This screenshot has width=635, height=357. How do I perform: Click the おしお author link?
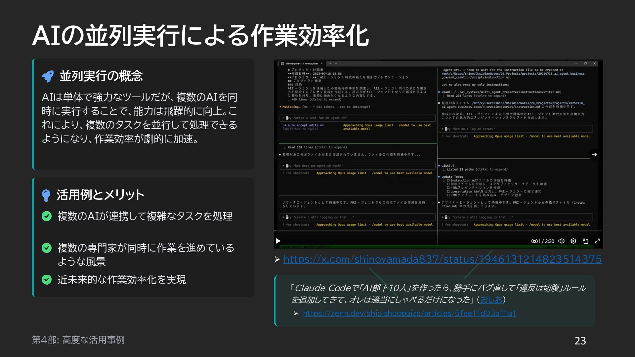[491, 300]
